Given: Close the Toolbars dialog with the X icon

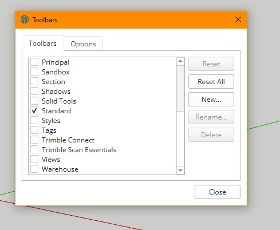Looking at the screenshot, I should pyautogui.click(x=238, y=19).
